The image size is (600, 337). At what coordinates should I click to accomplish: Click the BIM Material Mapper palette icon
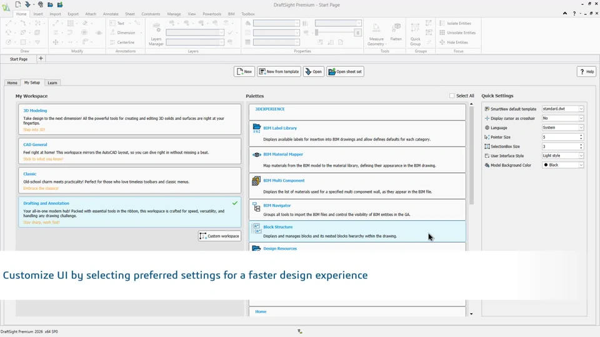pos(256,155)
